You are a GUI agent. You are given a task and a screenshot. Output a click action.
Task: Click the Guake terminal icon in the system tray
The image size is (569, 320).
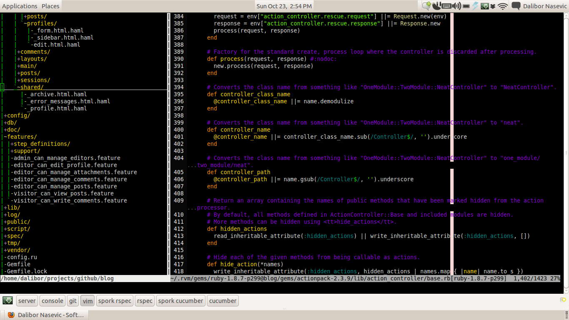(484, 6)
